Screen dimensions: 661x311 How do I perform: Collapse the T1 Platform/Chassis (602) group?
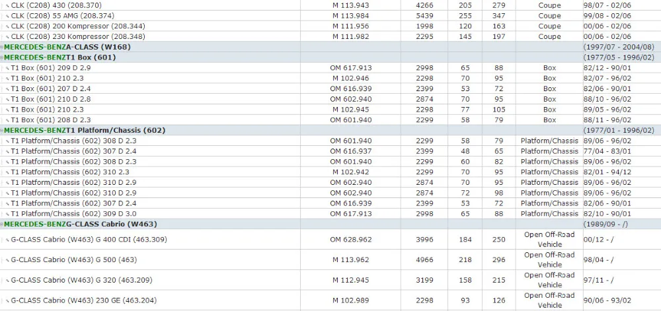pyautogui.click(x=2, y=131)
